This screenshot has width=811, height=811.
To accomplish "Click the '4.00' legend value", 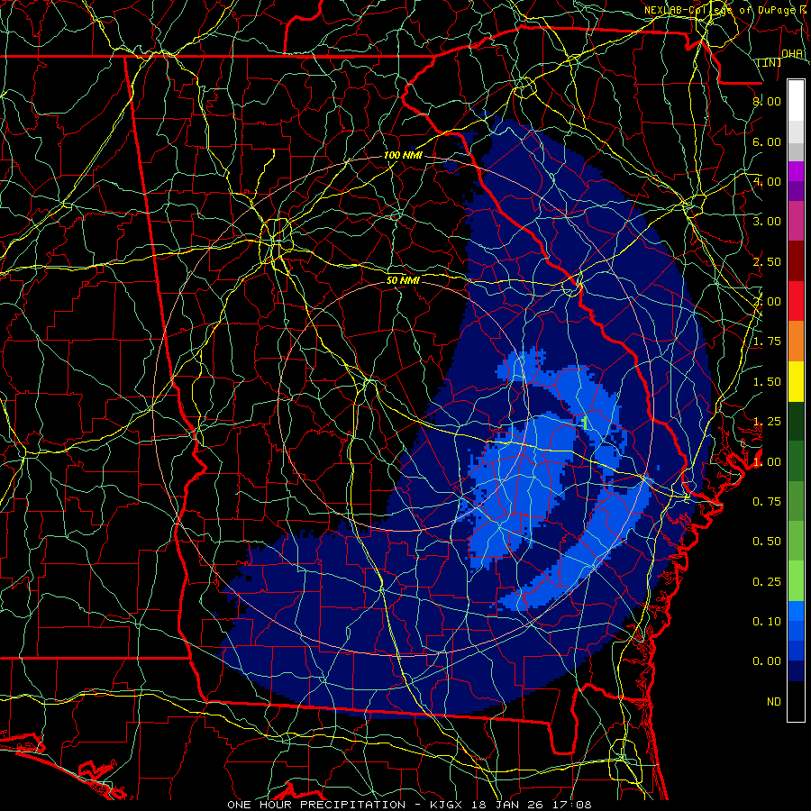I will (767, 181).
